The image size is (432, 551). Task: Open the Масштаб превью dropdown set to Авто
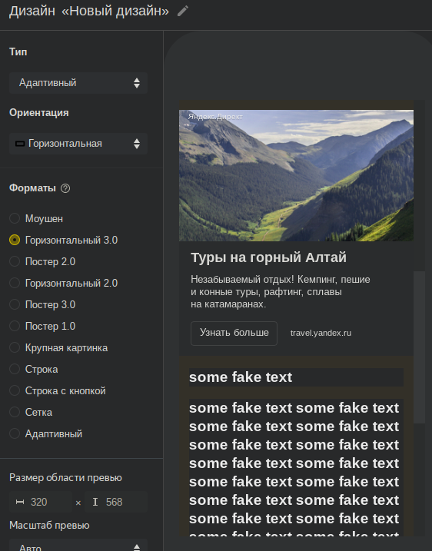point(78,546)
